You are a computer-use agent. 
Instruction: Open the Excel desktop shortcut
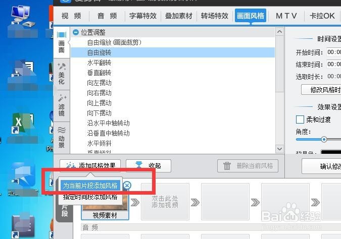[22, 124]
